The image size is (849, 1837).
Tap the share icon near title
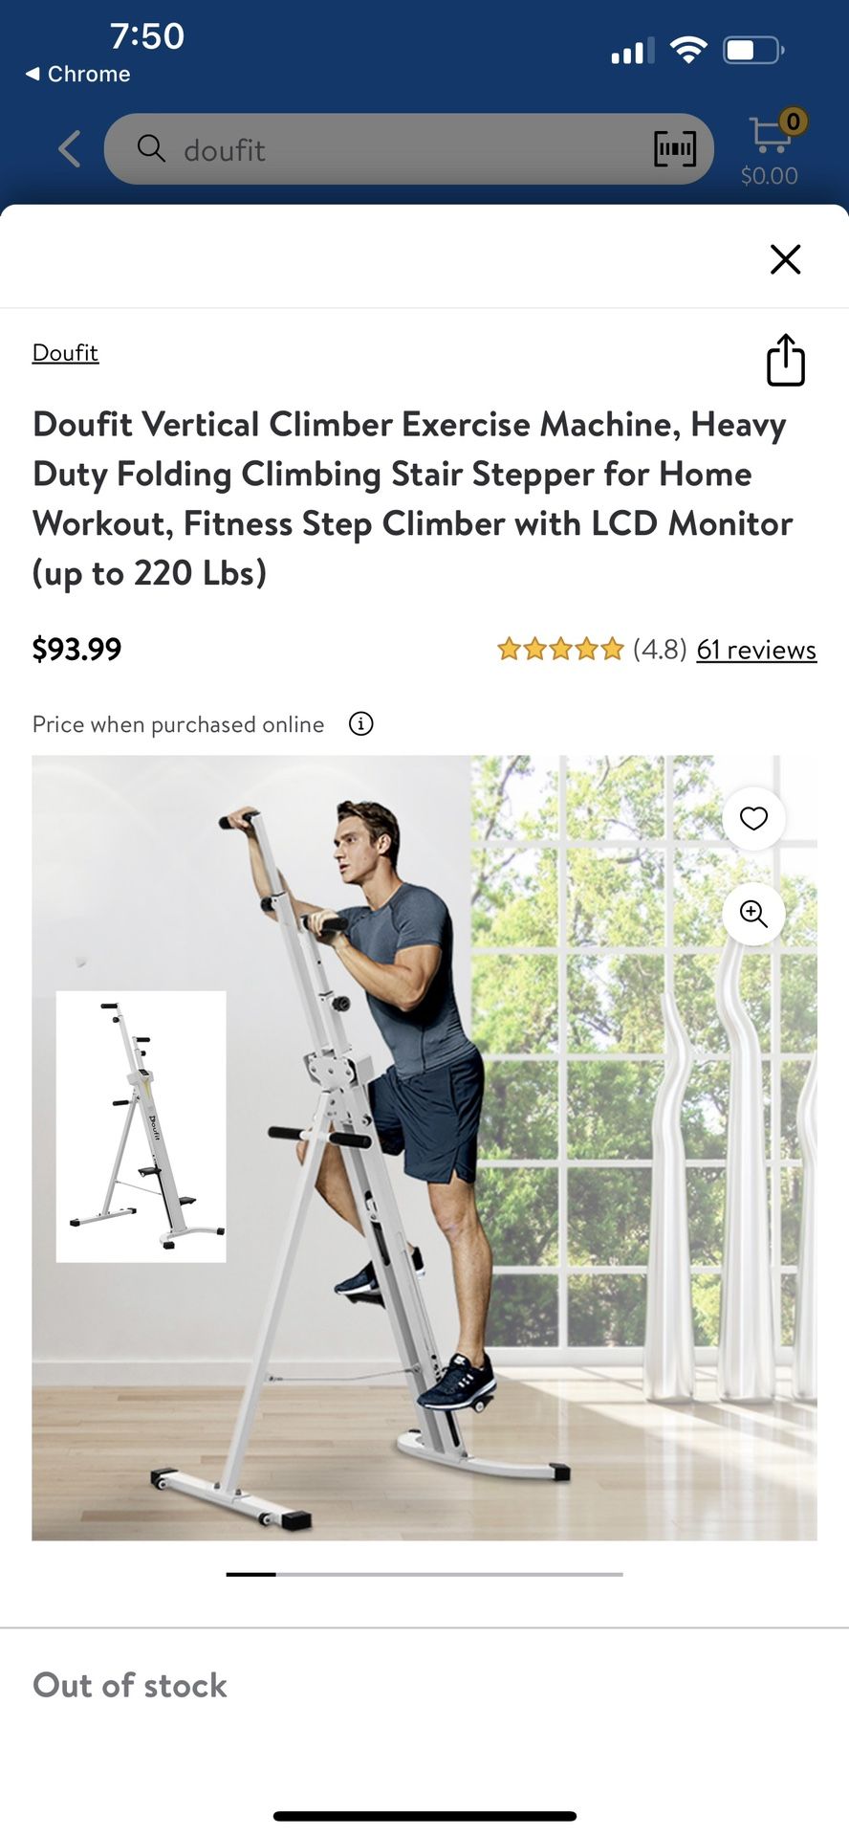[x=785, y=360]
